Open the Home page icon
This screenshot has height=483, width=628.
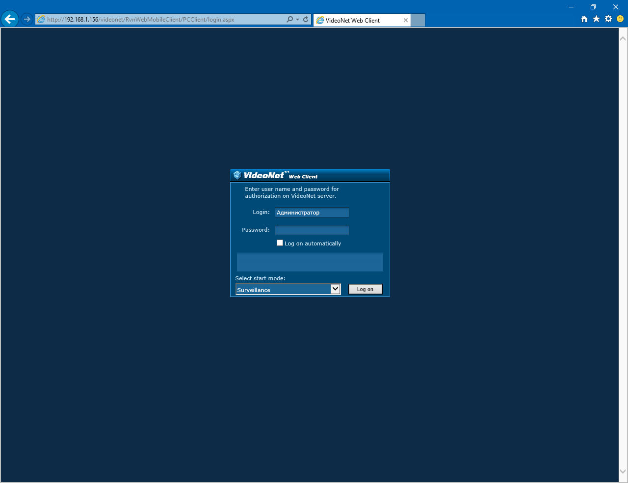tap(584, 19)
